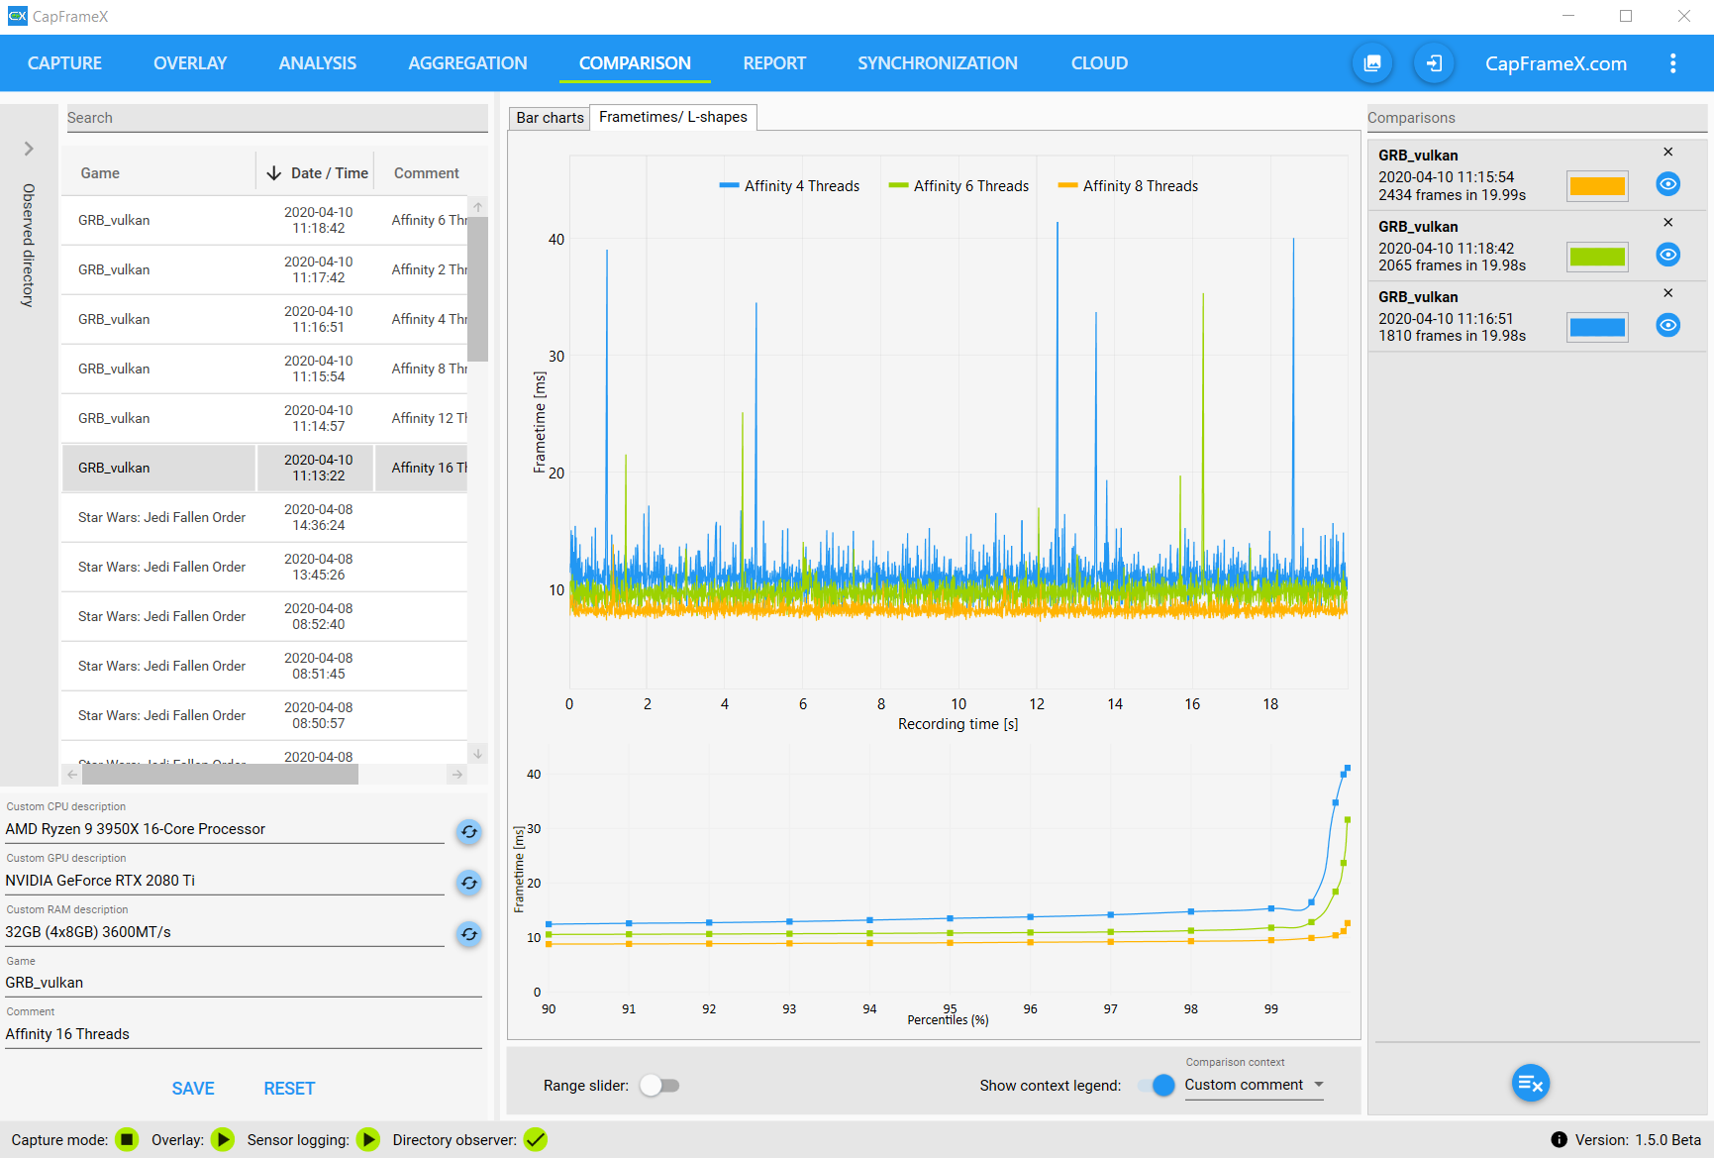Click the SAVE button
The height and width of the screenshot is (1158, 1714).
[193, 1089]
